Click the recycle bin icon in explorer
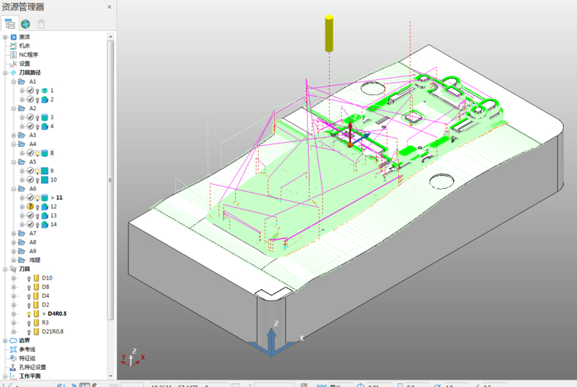577x387 pixels. [x=42, y=23]
